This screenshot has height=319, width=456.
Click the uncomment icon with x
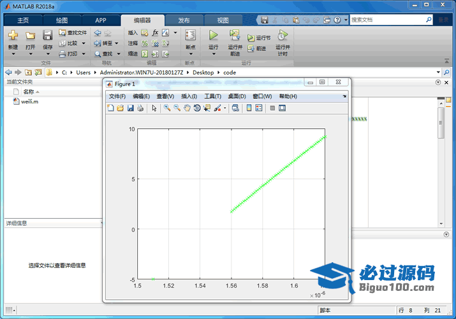pos(156,43)
